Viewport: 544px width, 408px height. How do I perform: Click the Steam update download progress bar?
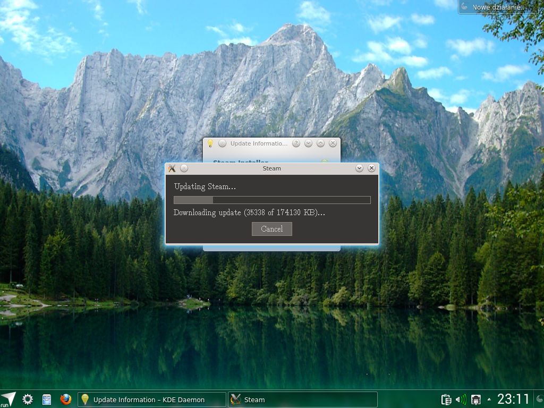[272, 200]
